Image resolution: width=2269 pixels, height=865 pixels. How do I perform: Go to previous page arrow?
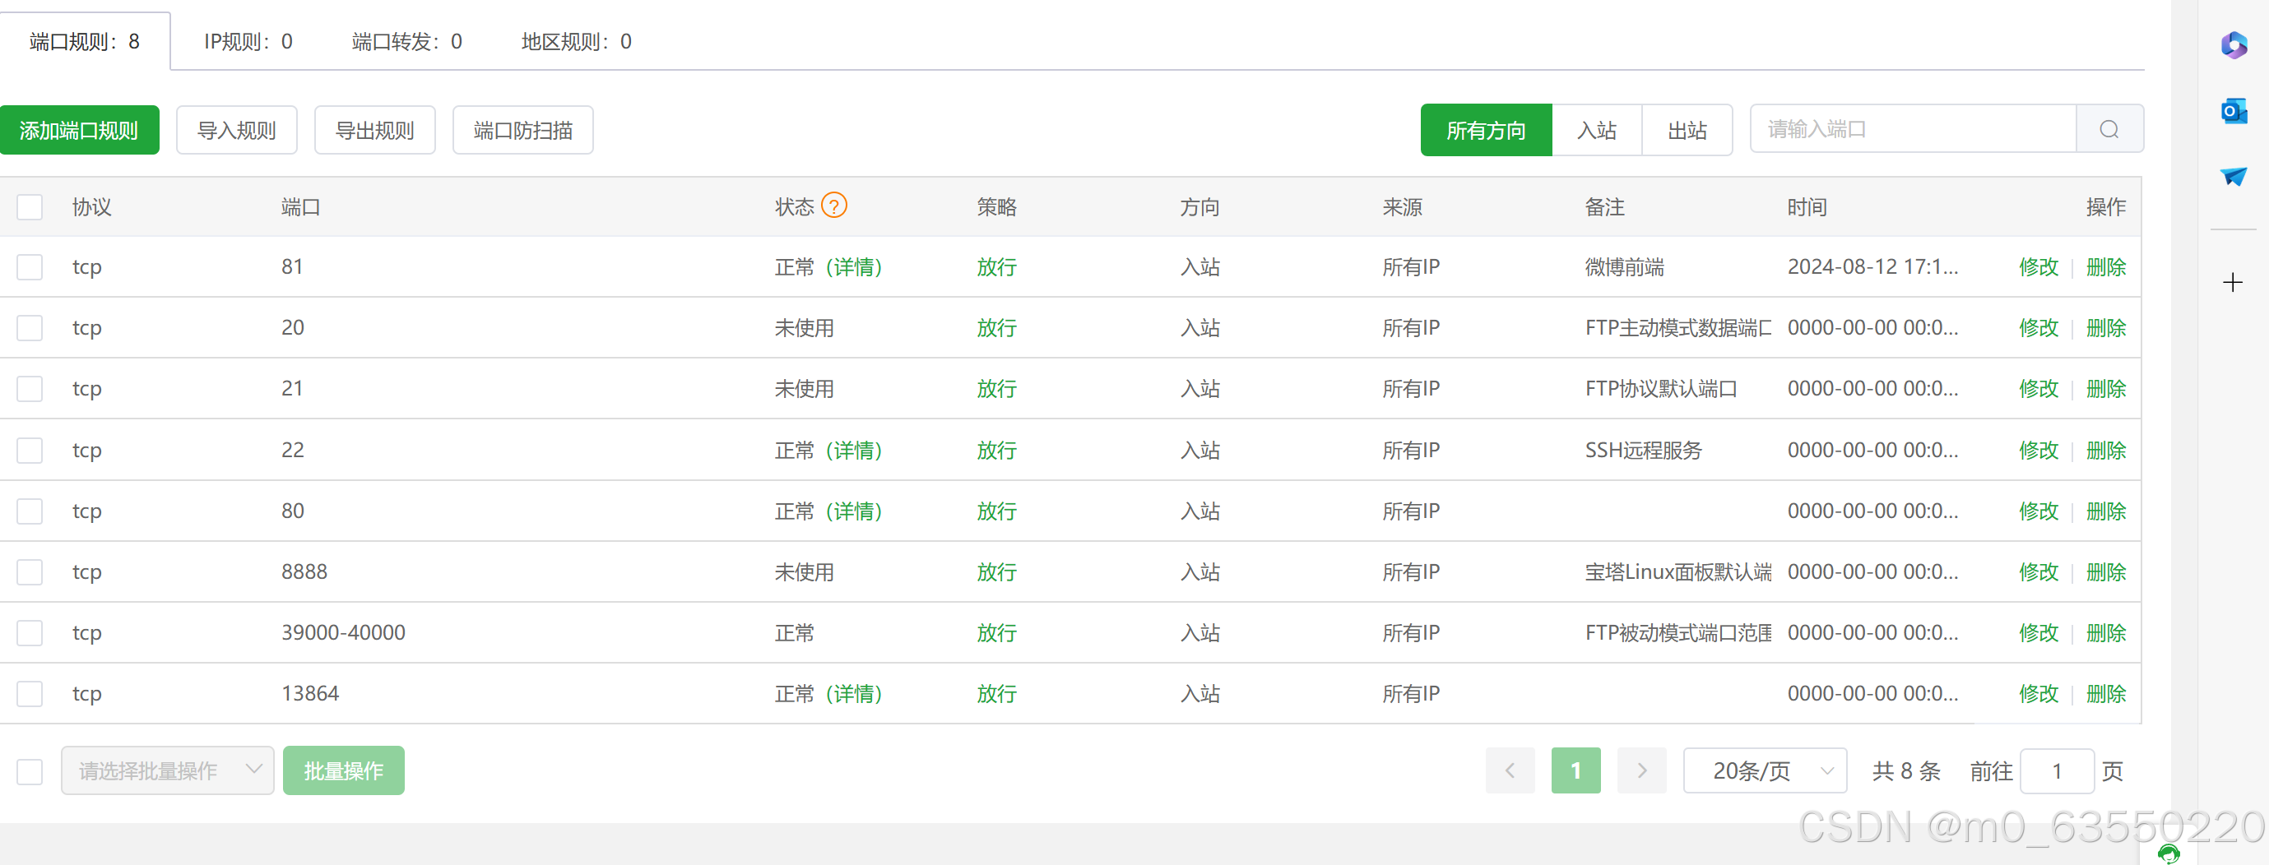[1510, 770]
